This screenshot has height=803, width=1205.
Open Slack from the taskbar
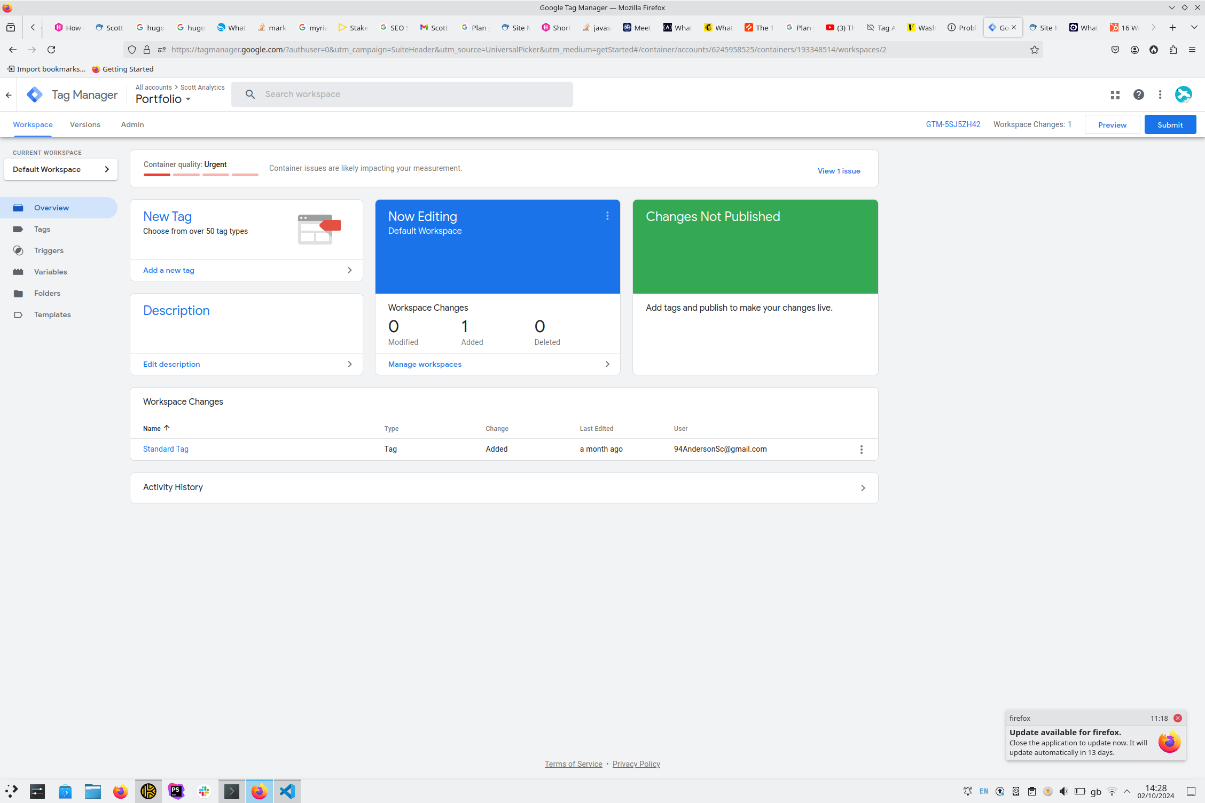pyautogui.click(x=204, y=791)
